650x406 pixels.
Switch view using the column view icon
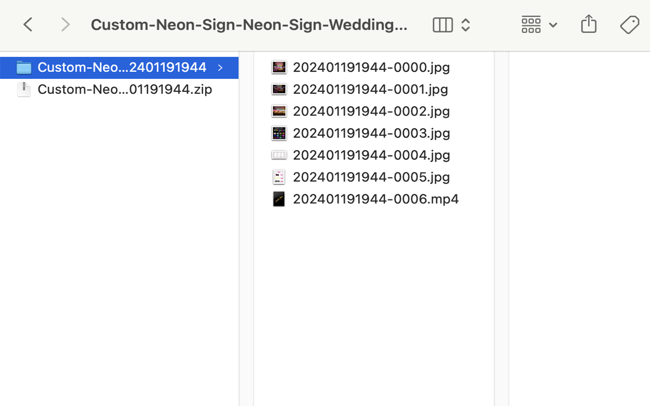tap(442, 25)
